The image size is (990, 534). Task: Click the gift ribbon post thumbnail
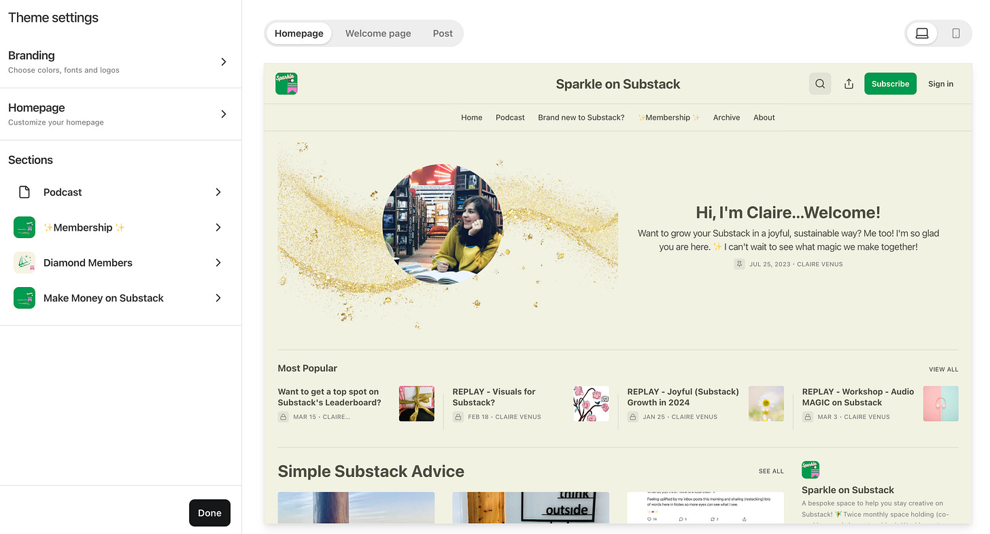click(417, 404)
